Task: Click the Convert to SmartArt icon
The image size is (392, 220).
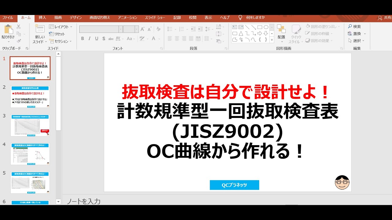Action: (218, 41)
